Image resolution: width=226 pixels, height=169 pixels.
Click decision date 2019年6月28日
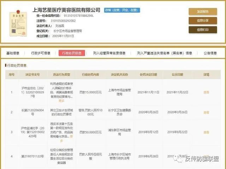click(148, 156)
